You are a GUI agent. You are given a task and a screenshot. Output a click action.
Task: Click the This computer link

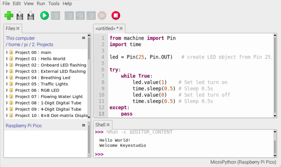[20, 38]
